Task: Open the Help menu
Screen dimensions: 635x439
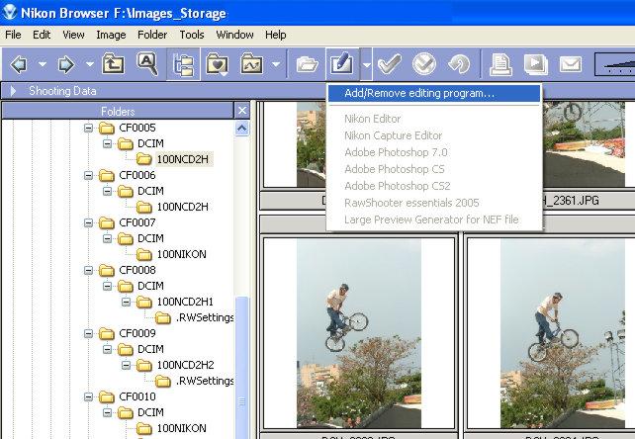Action: pos(275,35)
